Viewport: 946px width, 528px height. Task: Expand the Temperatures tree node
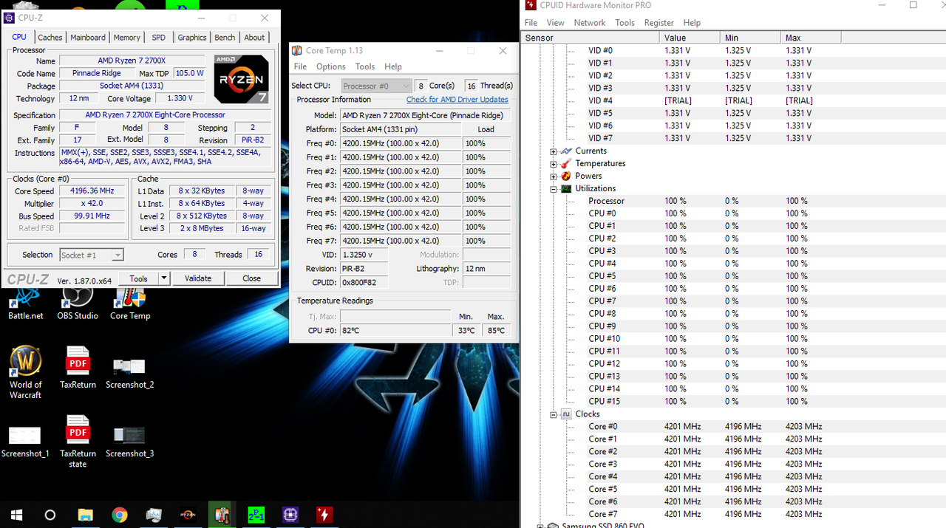pyautogui.click(x=554, y=164)
